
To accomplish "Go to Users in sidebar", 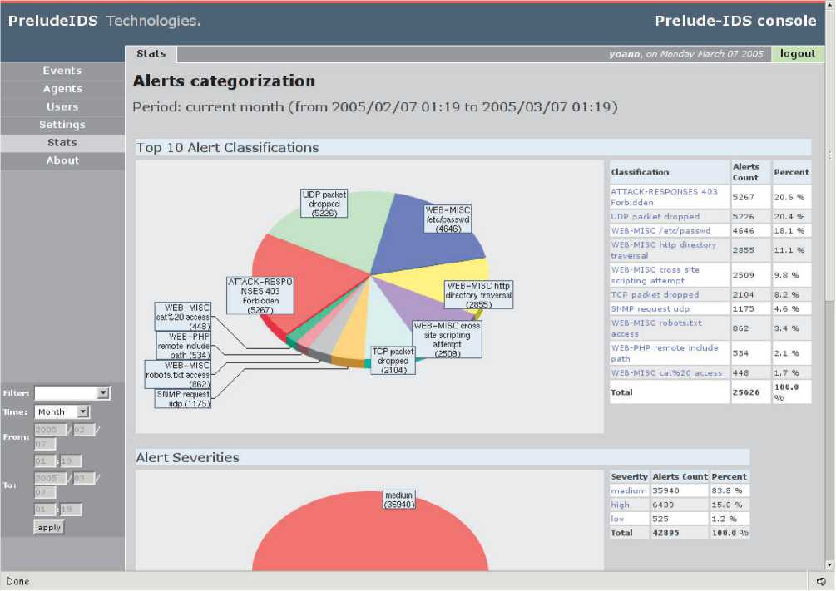I will coord(62,106).
